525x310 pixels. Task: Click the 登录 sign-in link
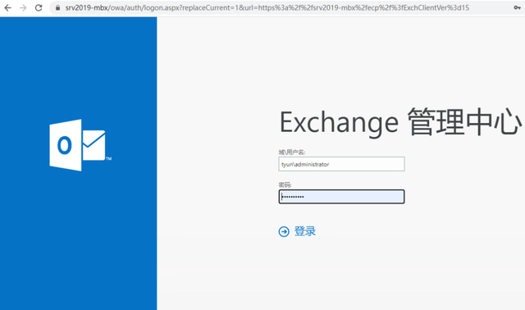(304, 231)
